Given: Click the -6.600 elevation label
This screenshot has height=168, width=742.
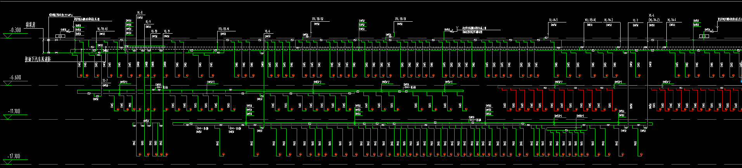Looking at the screenshot, I should pyautogui.click(x=15, y=77).
